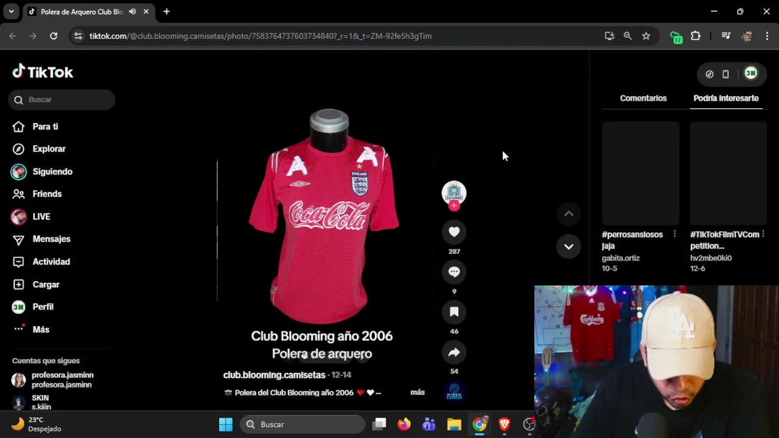779x438 pixels.
Task: Open the Chrome zoom magnifier icon
Action: pos(627,36)
